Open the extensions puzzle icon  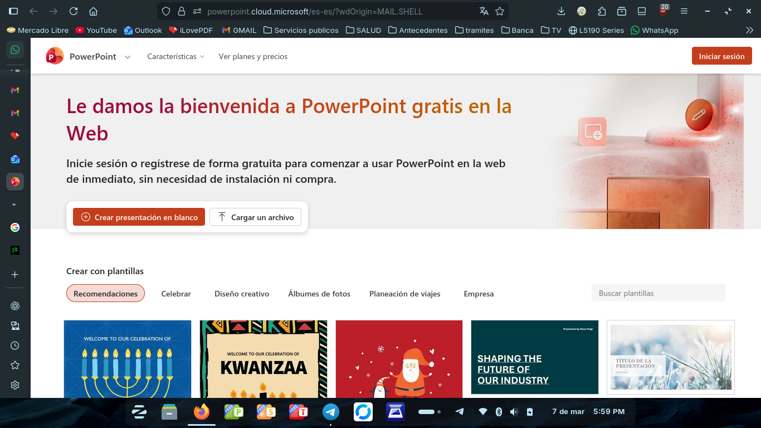(602, 11)
